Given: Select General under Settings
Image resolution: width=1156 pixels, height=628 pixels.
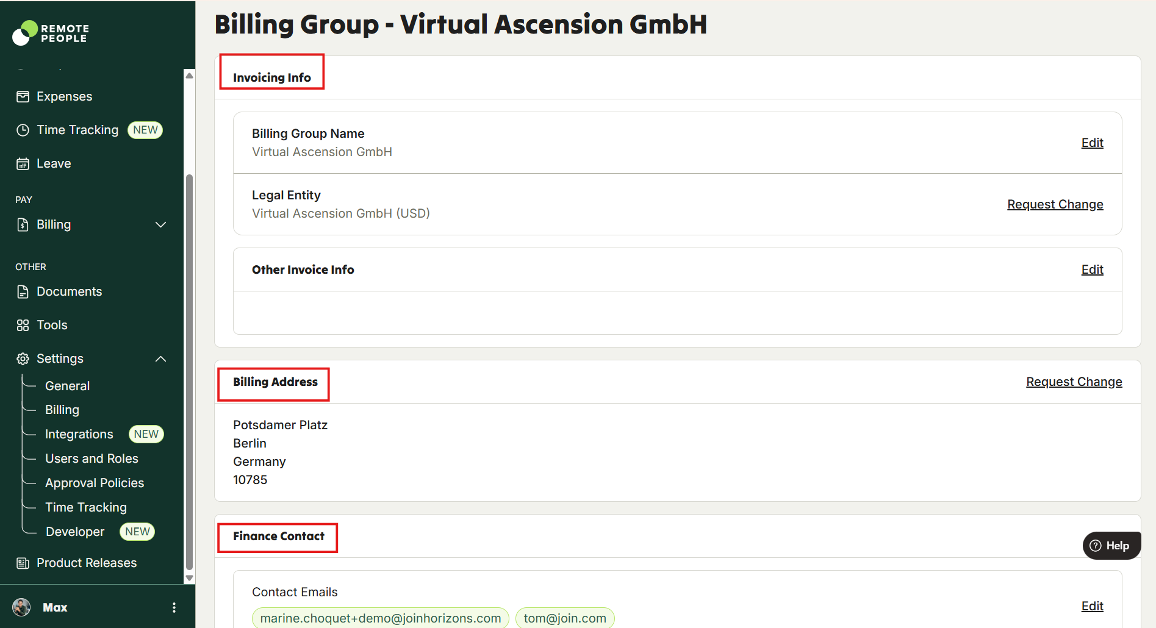Looking at the screenshot, I should coord(67,386).
